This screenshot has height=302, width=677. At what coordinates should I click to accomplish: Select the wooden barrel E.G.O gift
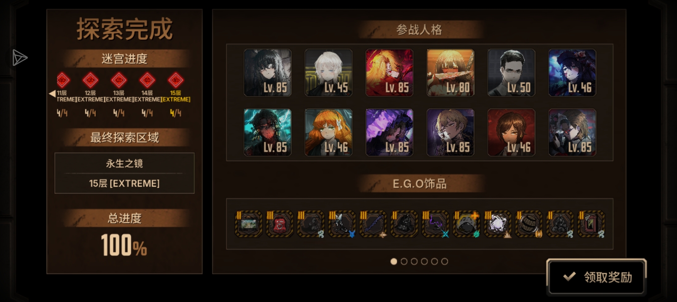click(x=528, y=224)
